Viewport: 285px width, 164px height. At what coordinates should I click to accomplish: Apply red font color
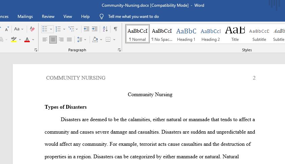click(x=27, y=39)
